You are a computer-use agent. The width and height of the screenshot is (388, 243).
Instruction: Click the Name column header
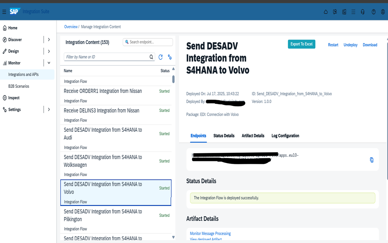tap(68, 71)
